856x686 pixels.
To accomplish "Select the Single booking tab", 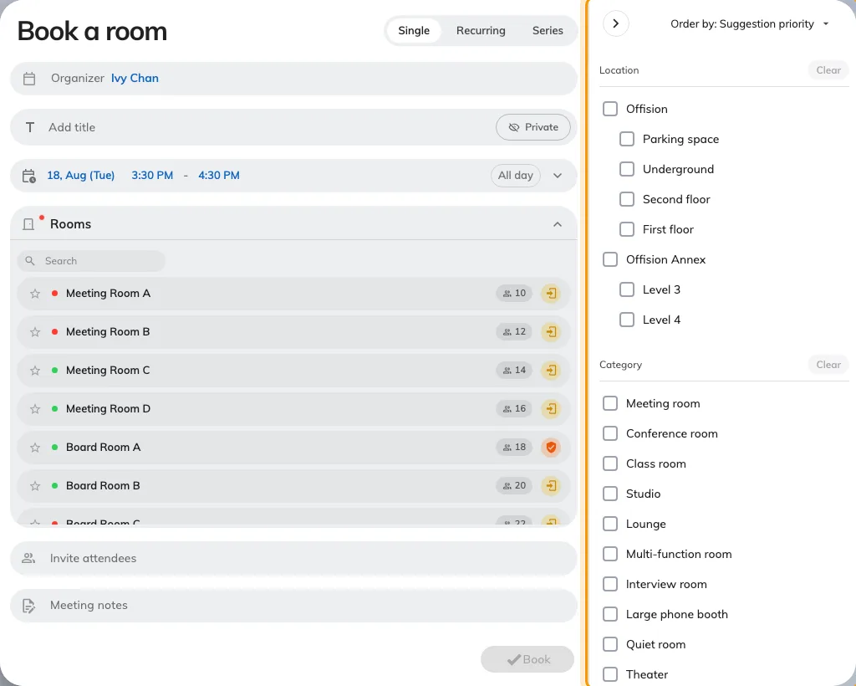I will tap(414, 31).
